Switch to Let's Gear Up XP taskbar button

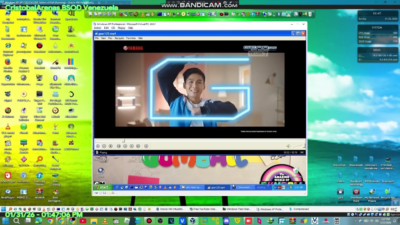(192, 187)
